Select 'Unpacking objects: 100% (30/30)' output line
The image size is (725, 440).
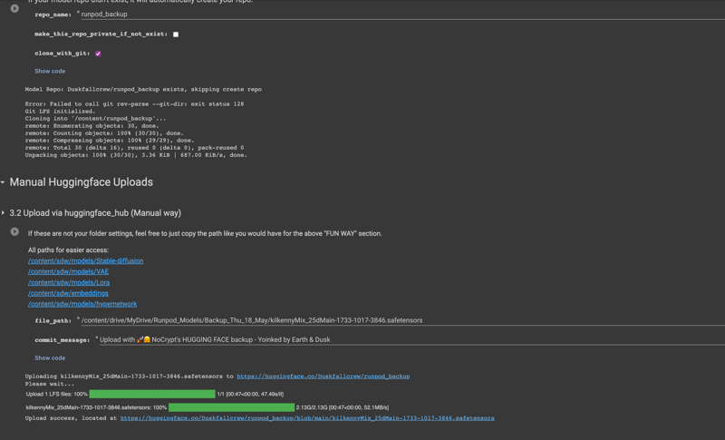[x=136, y=155]
